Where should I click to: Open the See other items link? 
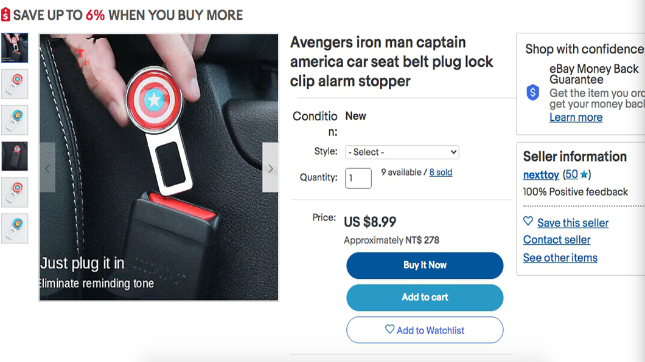pos(560,258)
